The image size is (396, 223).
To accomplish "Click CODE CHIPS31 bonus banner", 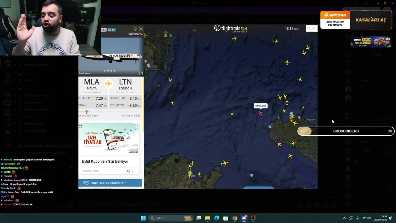I will [371, 42].
